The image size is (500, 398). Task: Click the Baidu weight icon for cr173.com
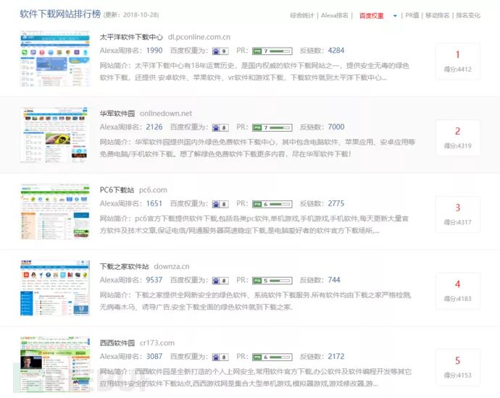tap(220, 357)
